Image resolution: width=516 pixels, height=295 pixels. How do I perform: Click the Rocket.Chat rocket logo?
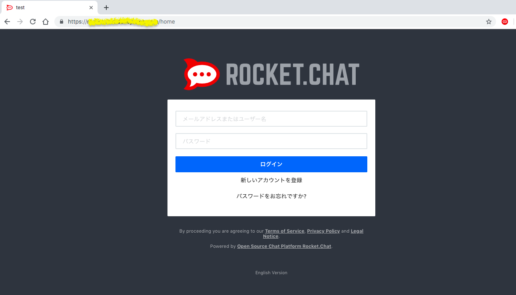[x=201, y=74]
